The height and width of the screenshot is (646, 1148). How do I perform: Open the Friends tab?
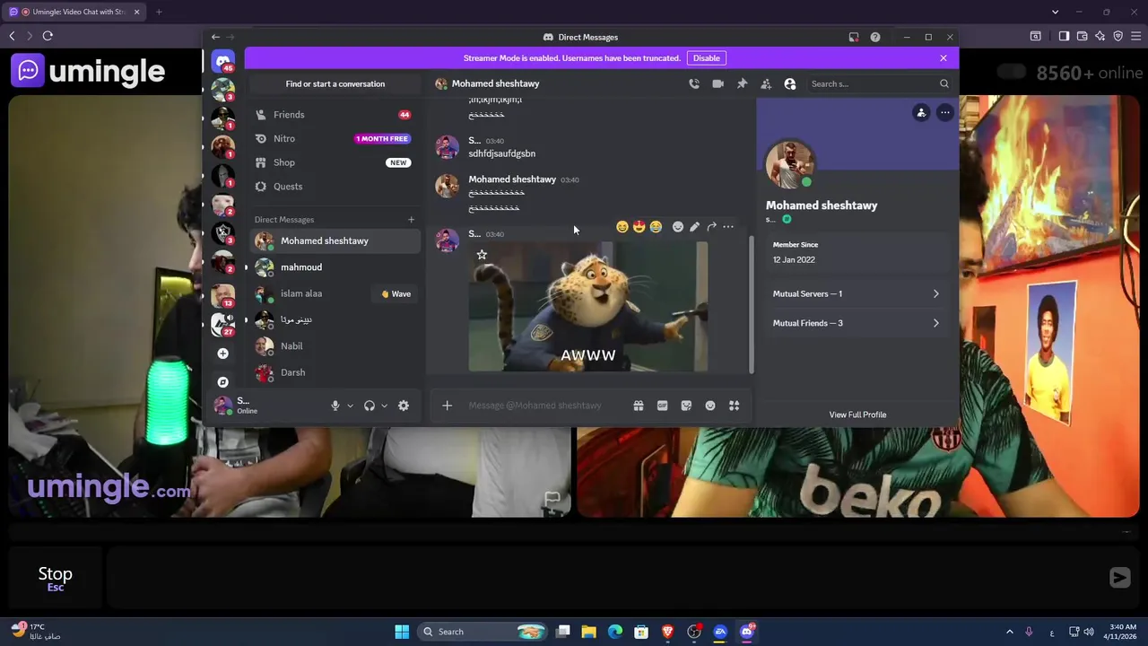click(x=334, y=115)
